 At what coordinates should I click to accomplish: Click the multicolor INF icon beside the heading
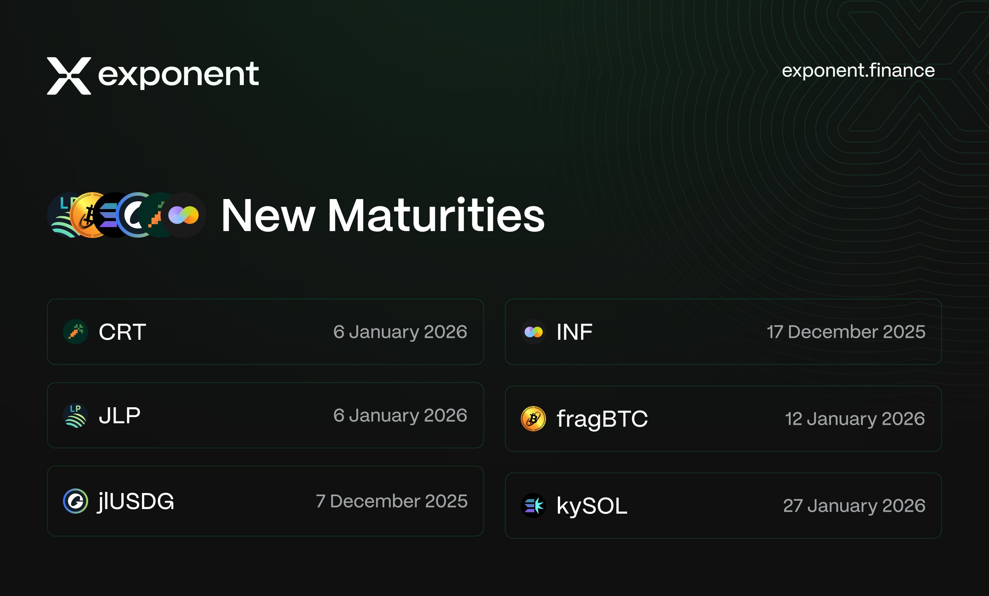184,215
